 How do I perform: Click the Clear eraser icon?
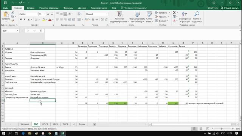(174, 21)
